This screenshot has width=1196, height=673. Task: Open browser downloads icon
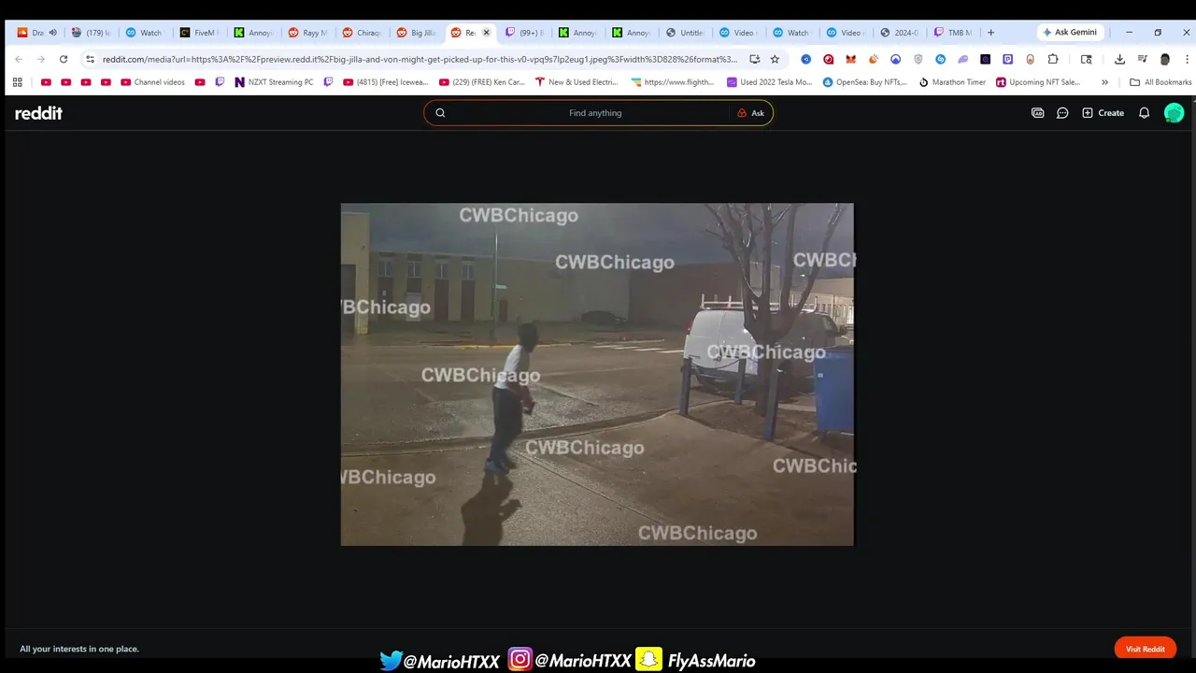coord(1119,59)
